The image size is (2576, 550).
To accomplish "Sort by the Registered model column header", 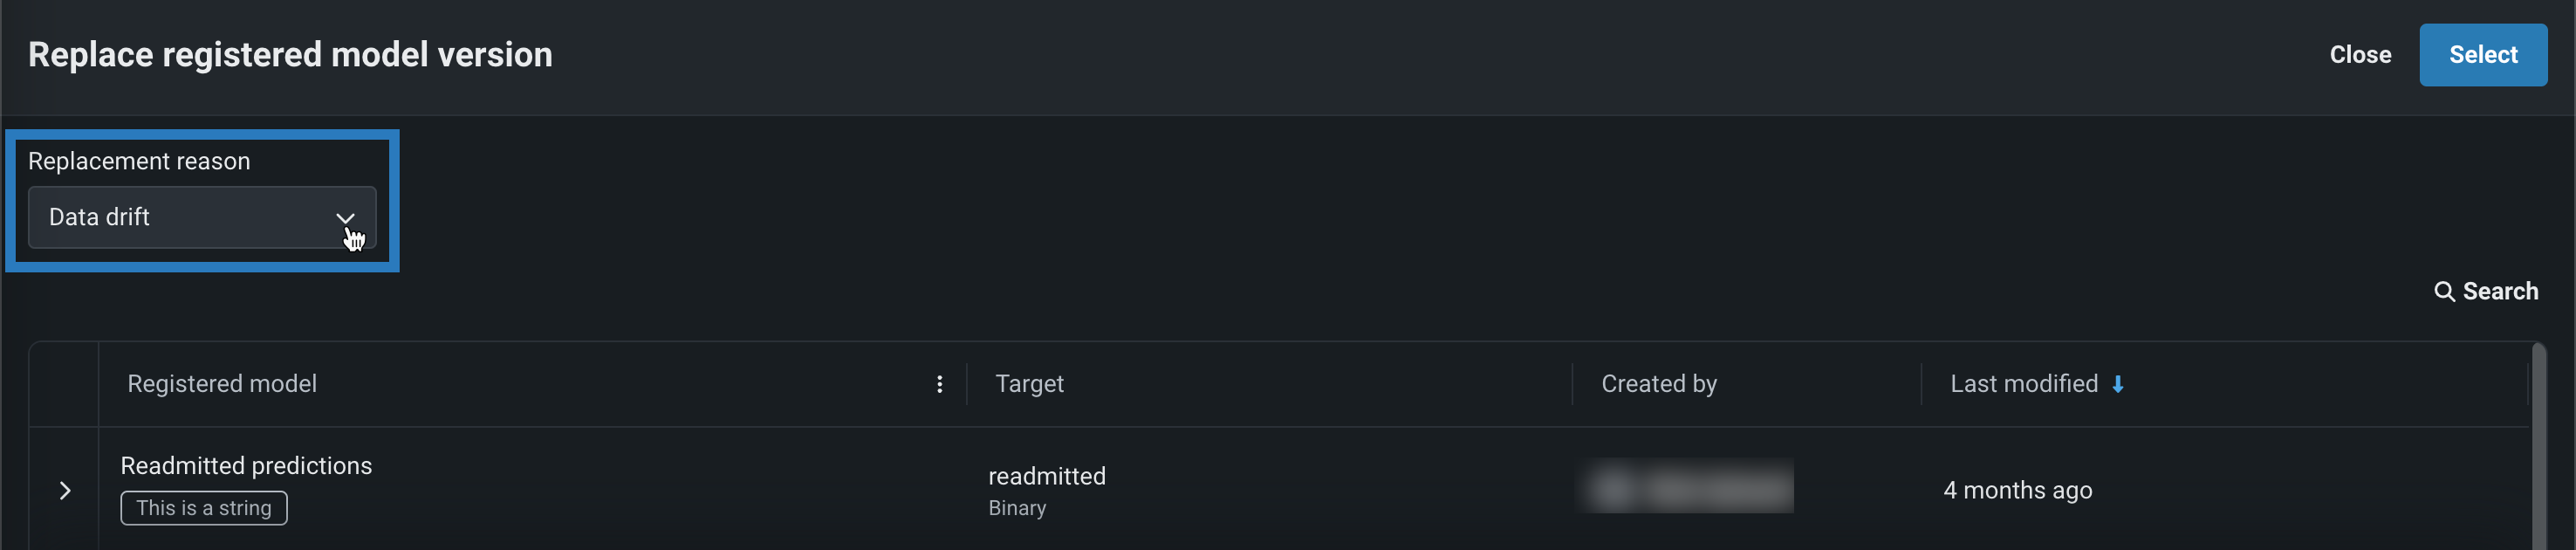I will [222, 384].
